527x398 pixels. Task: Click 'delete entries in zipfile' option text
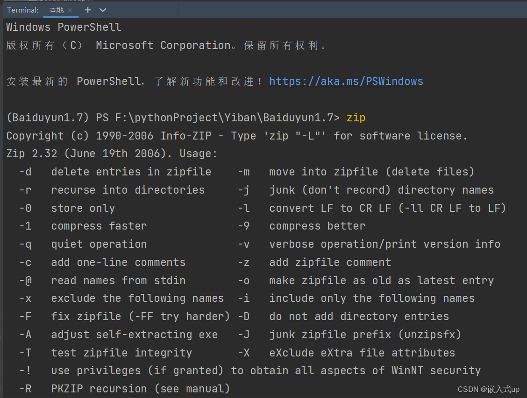pyautogui.click(x=131, y=172)
